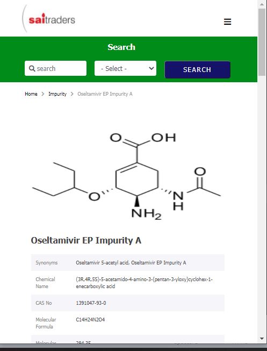This screenshot has width=267, height=351.
Task: Click the Synonyms row label
Action: pos(47,263)
